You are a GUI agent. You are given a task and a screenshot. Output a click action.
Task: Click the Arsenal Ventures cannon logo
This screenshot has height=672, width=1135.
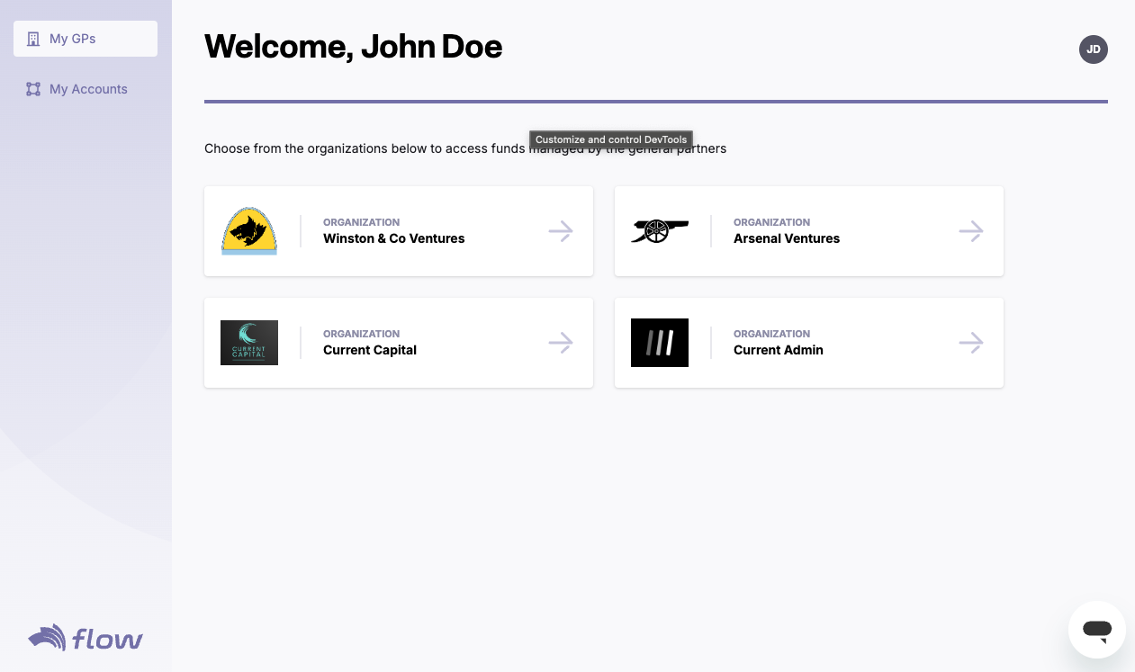(660, 231)
